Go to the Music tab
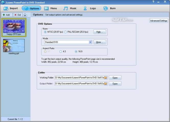170x122 pixels. point(70,8)
